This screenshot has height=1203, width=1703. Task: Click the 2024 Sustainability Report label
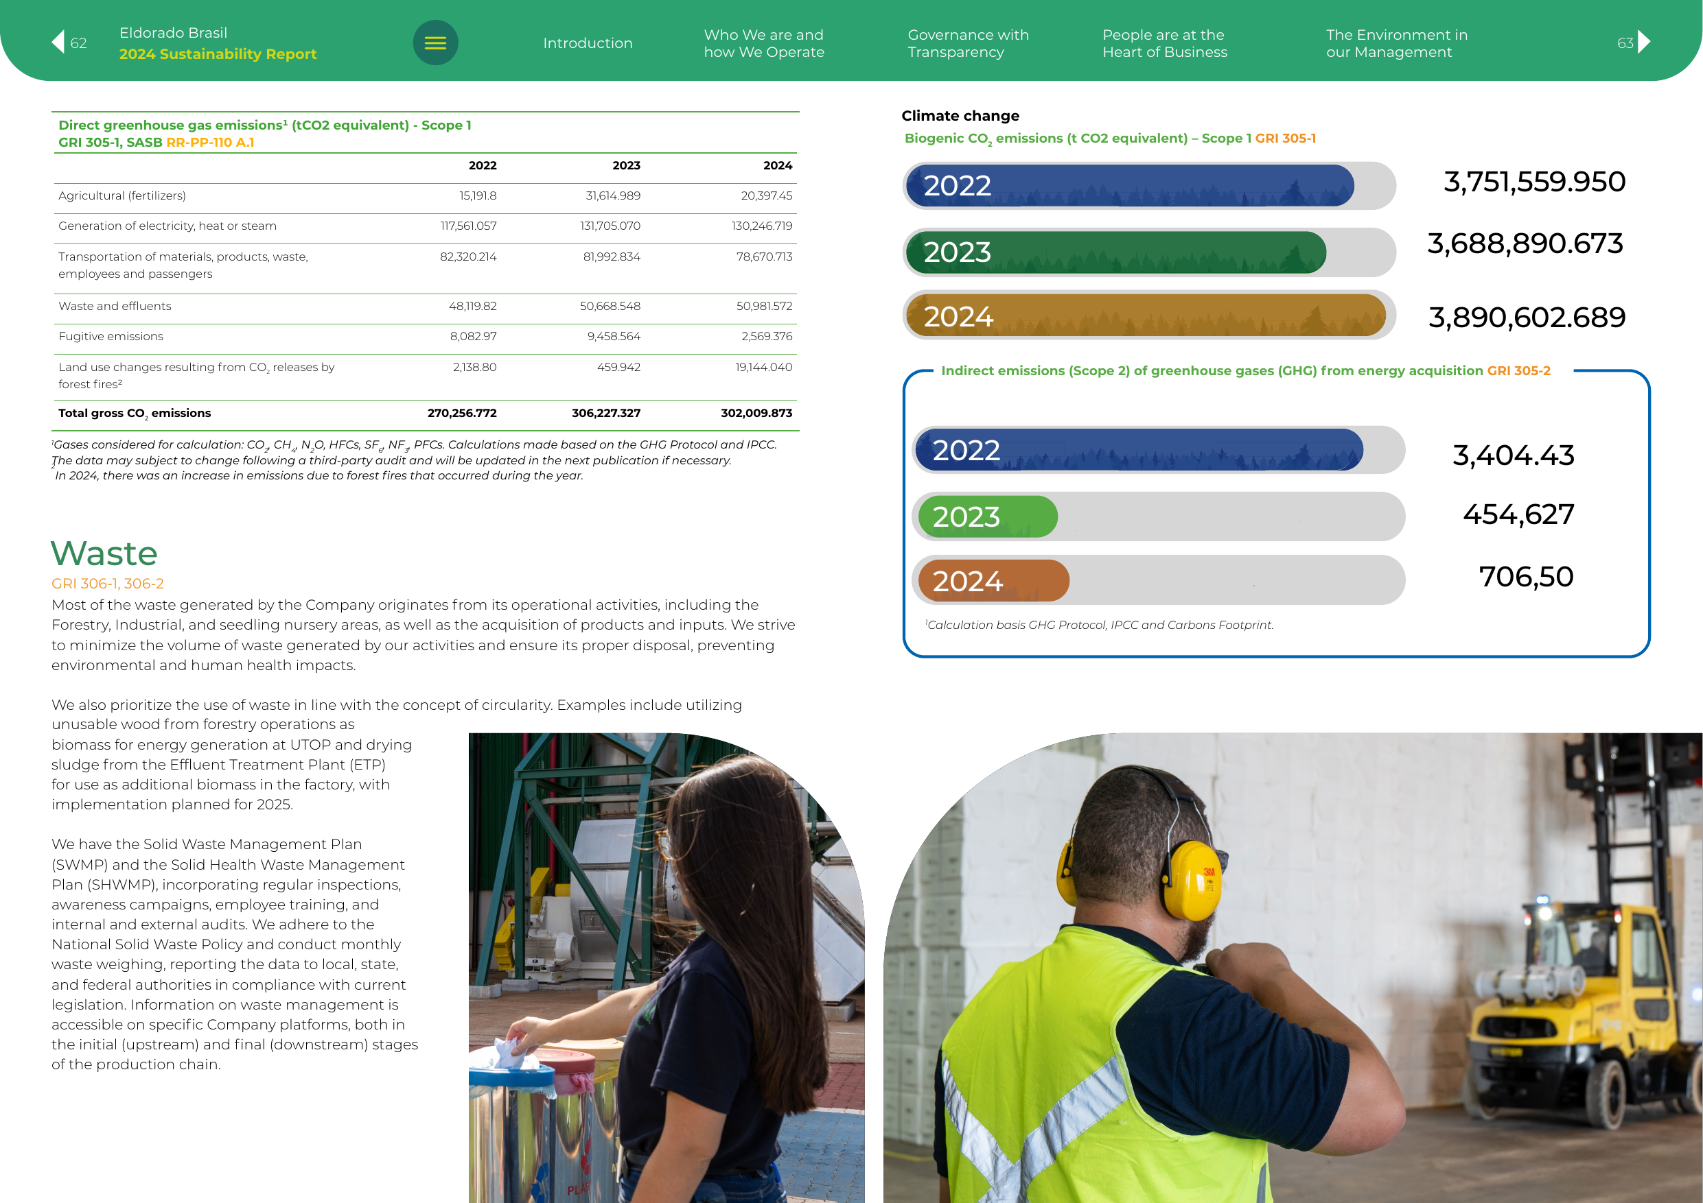coord(218,54)
